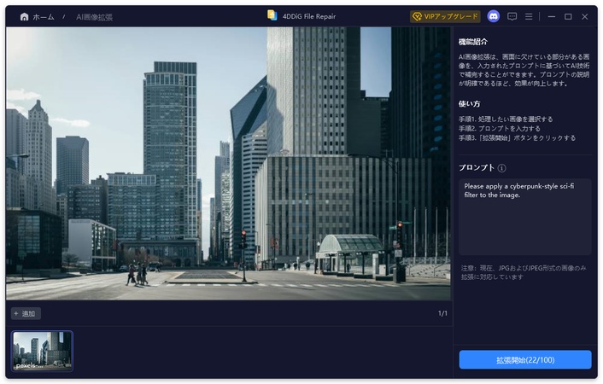Image resolution: width=603 pixels, height=384 pixels.
Task: Click the 1/1 image counter
Action: pyautogui.click(x=442, y=314)
